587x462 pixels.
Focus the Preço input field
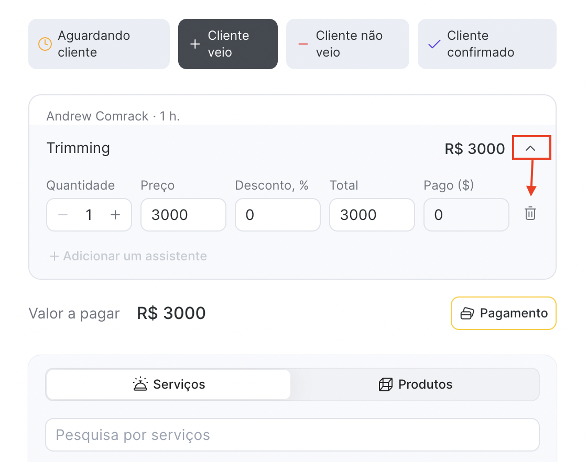click(x=183, y=215)
